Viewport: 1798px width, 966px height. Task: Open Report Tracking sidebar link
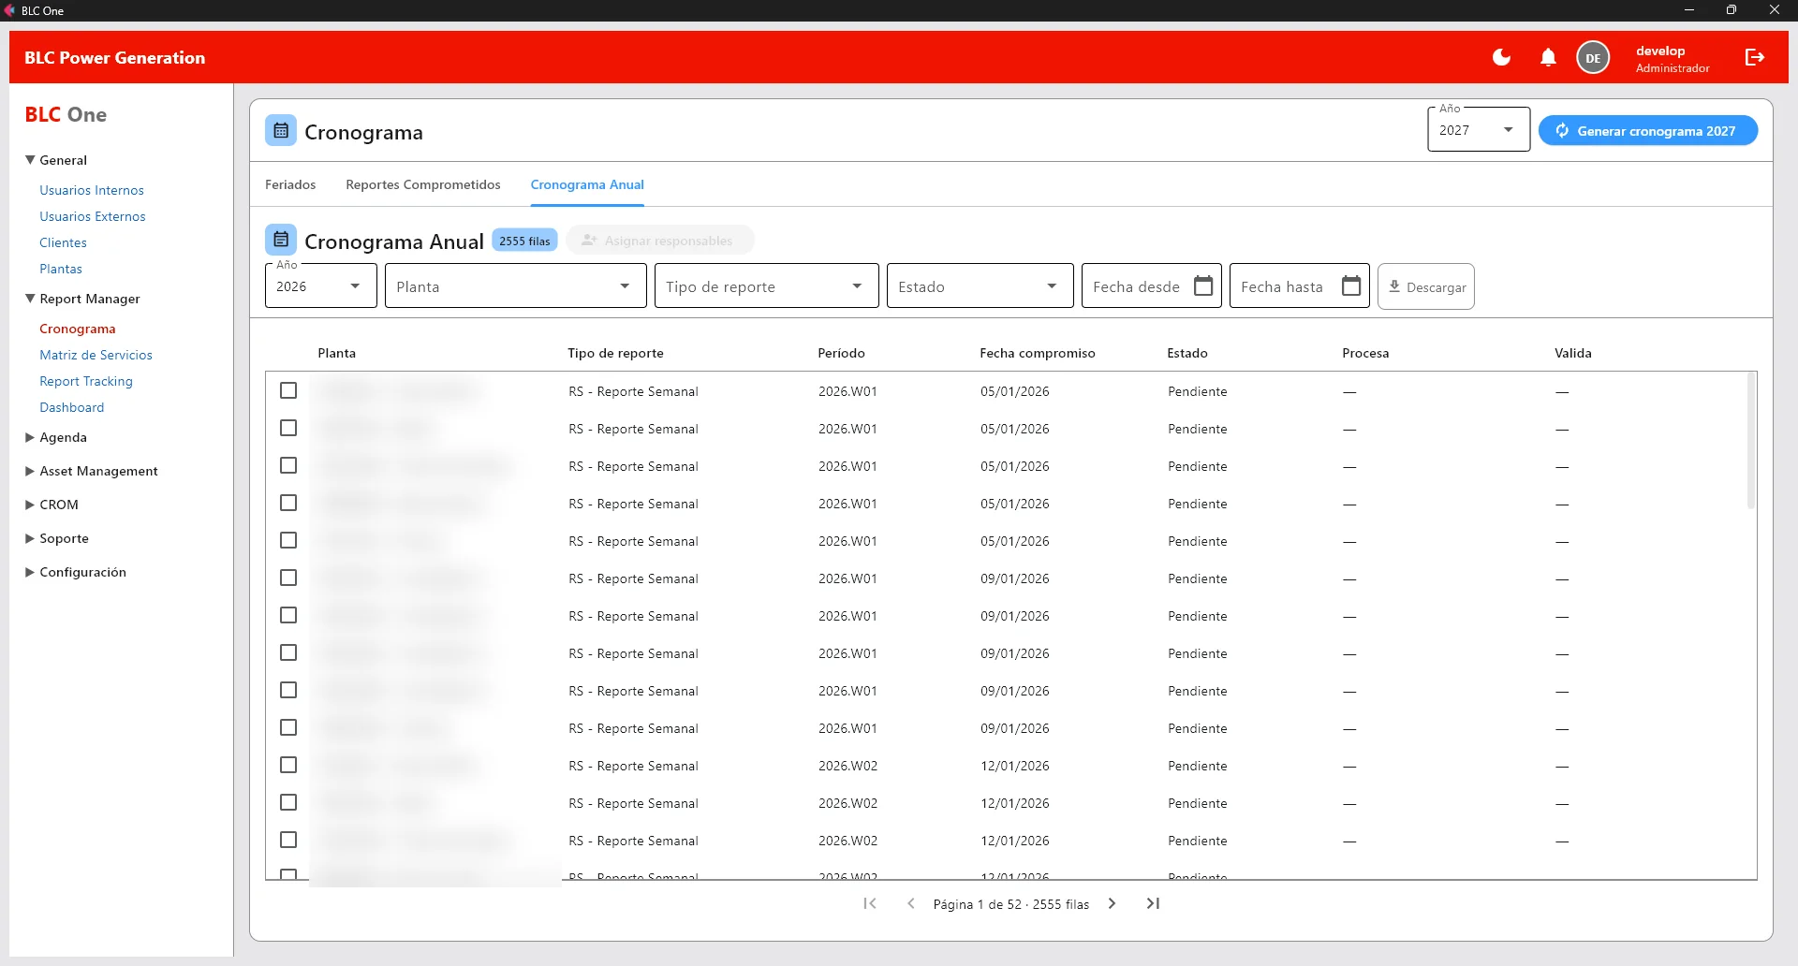[86, 381]
